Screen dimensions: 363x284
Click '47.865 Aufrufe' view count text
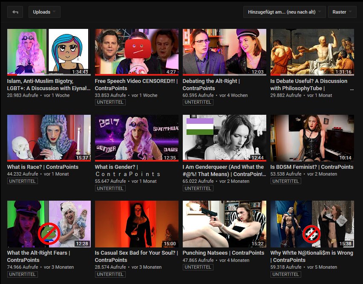[198, 260]
